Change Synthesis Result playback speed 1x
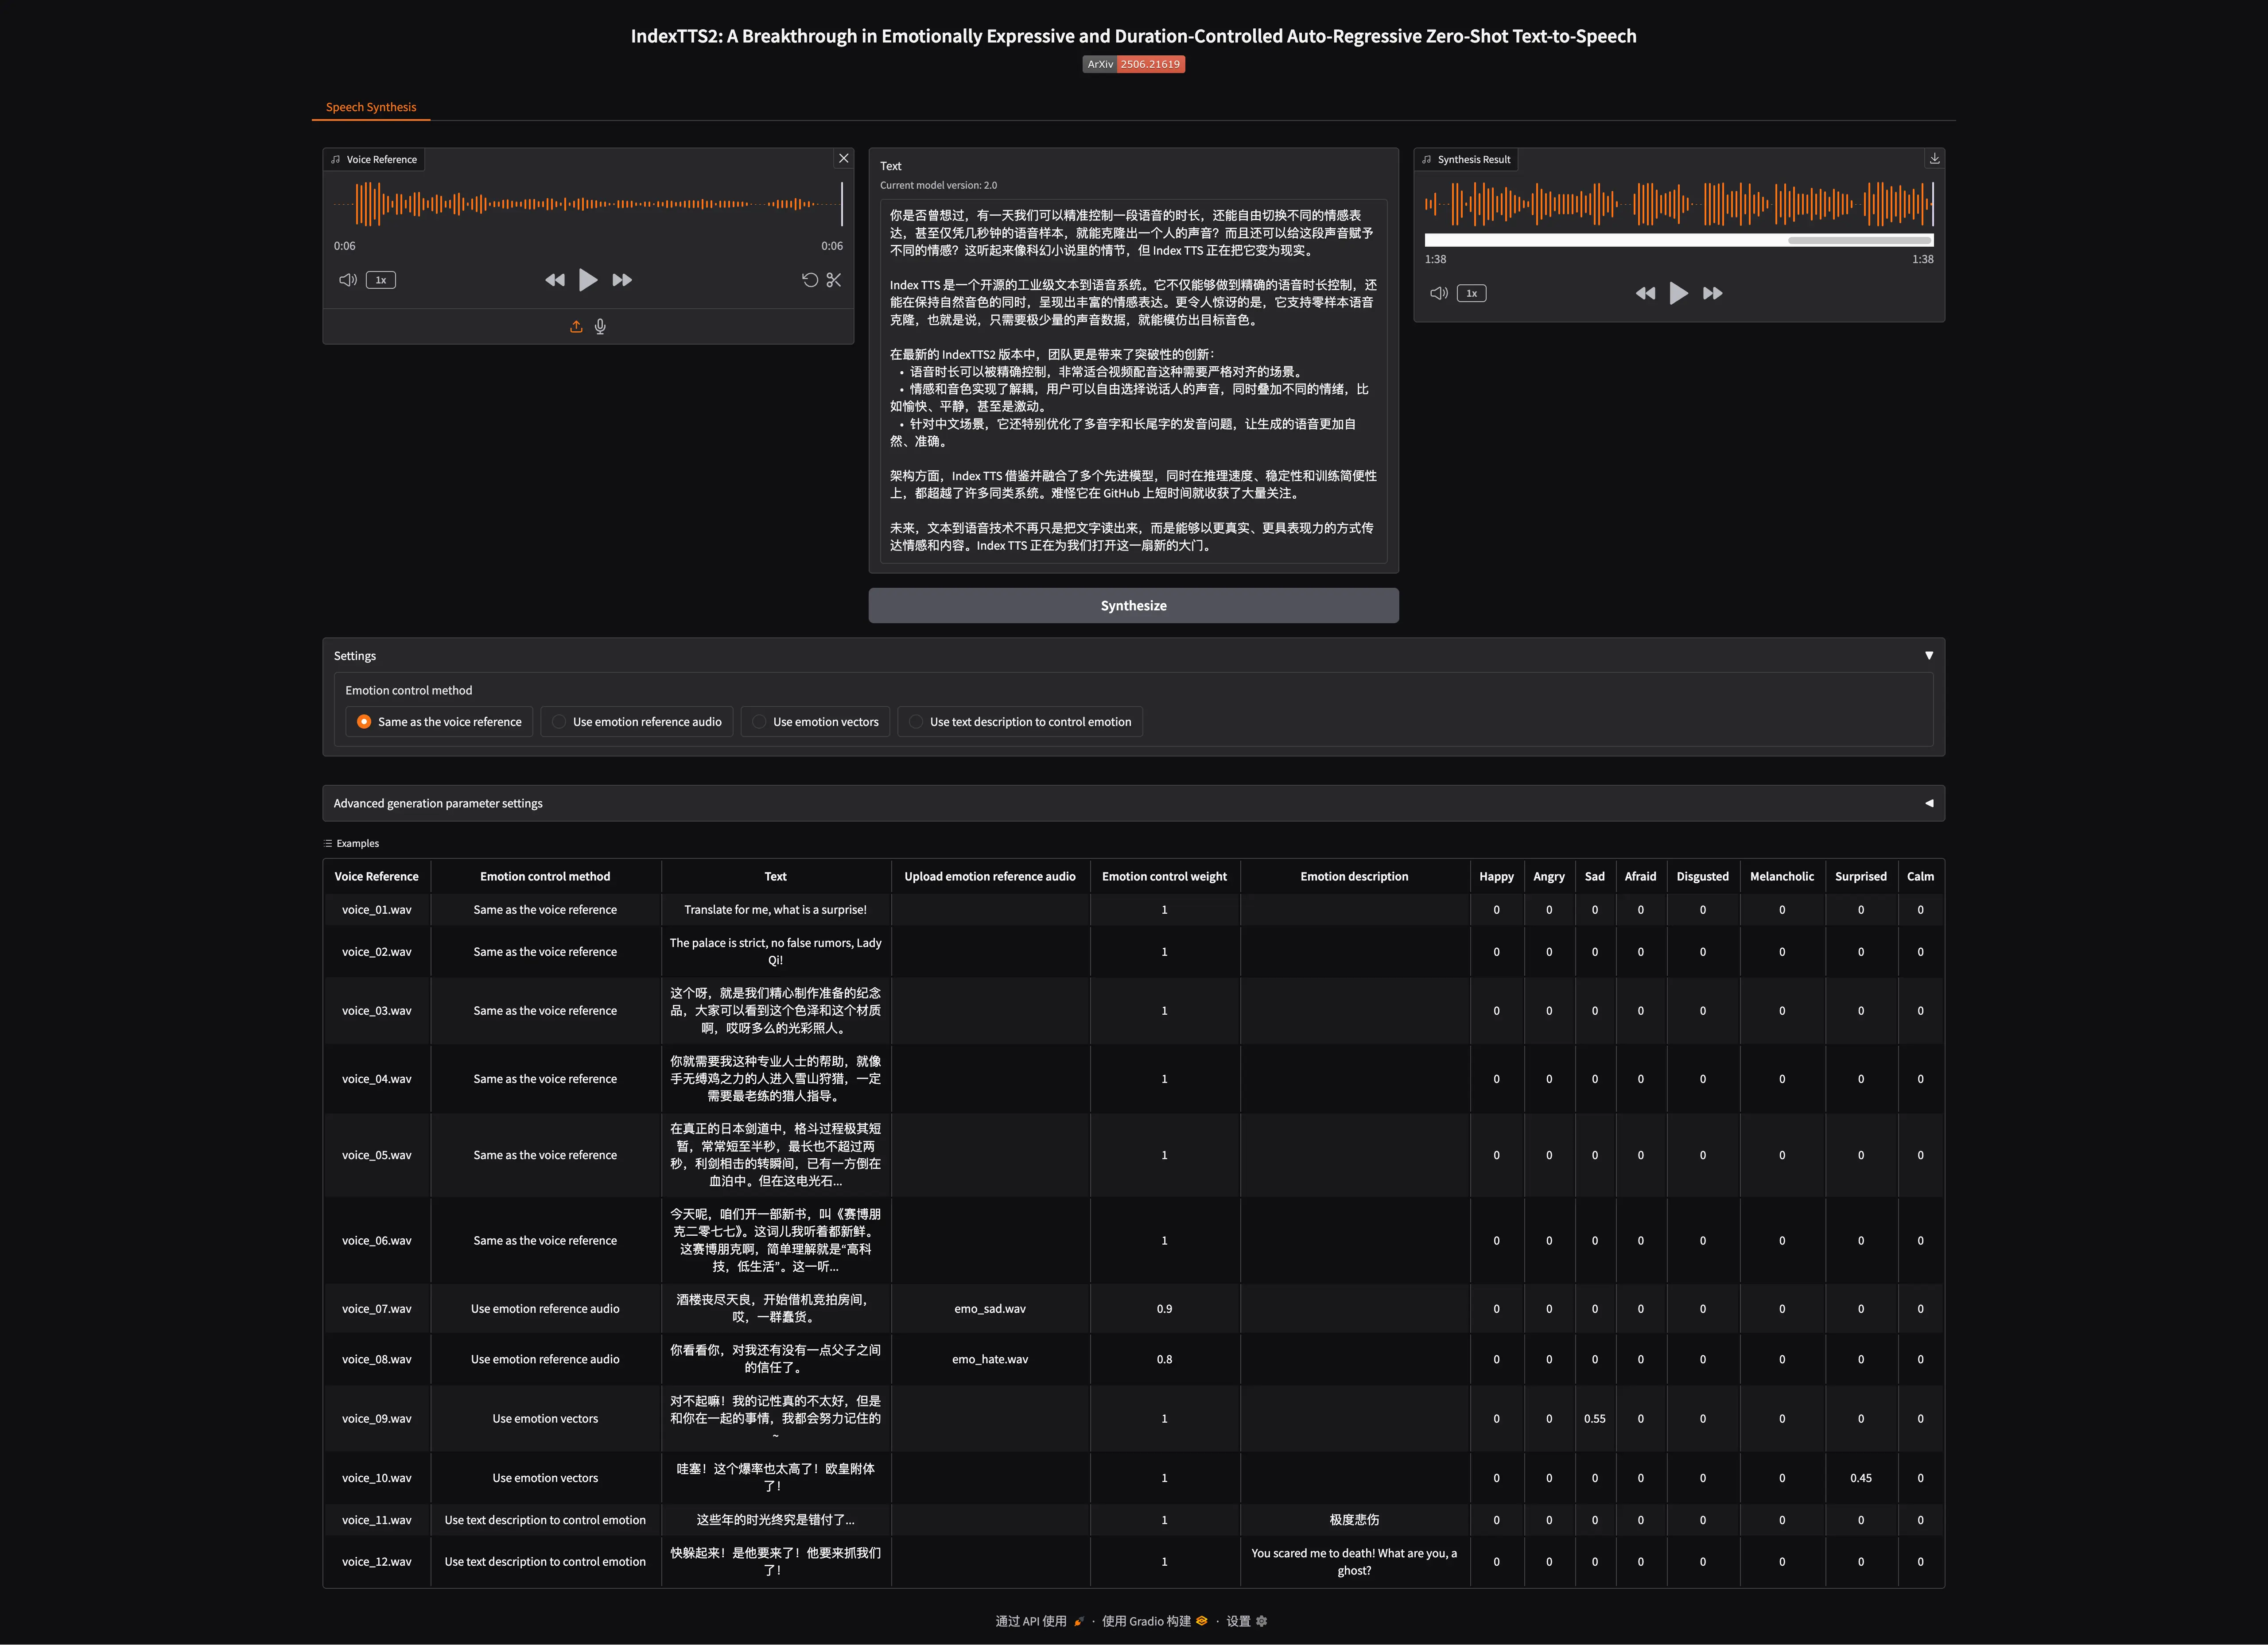The width and height of the screenshot is (2268, 1645). (1472, 293)
